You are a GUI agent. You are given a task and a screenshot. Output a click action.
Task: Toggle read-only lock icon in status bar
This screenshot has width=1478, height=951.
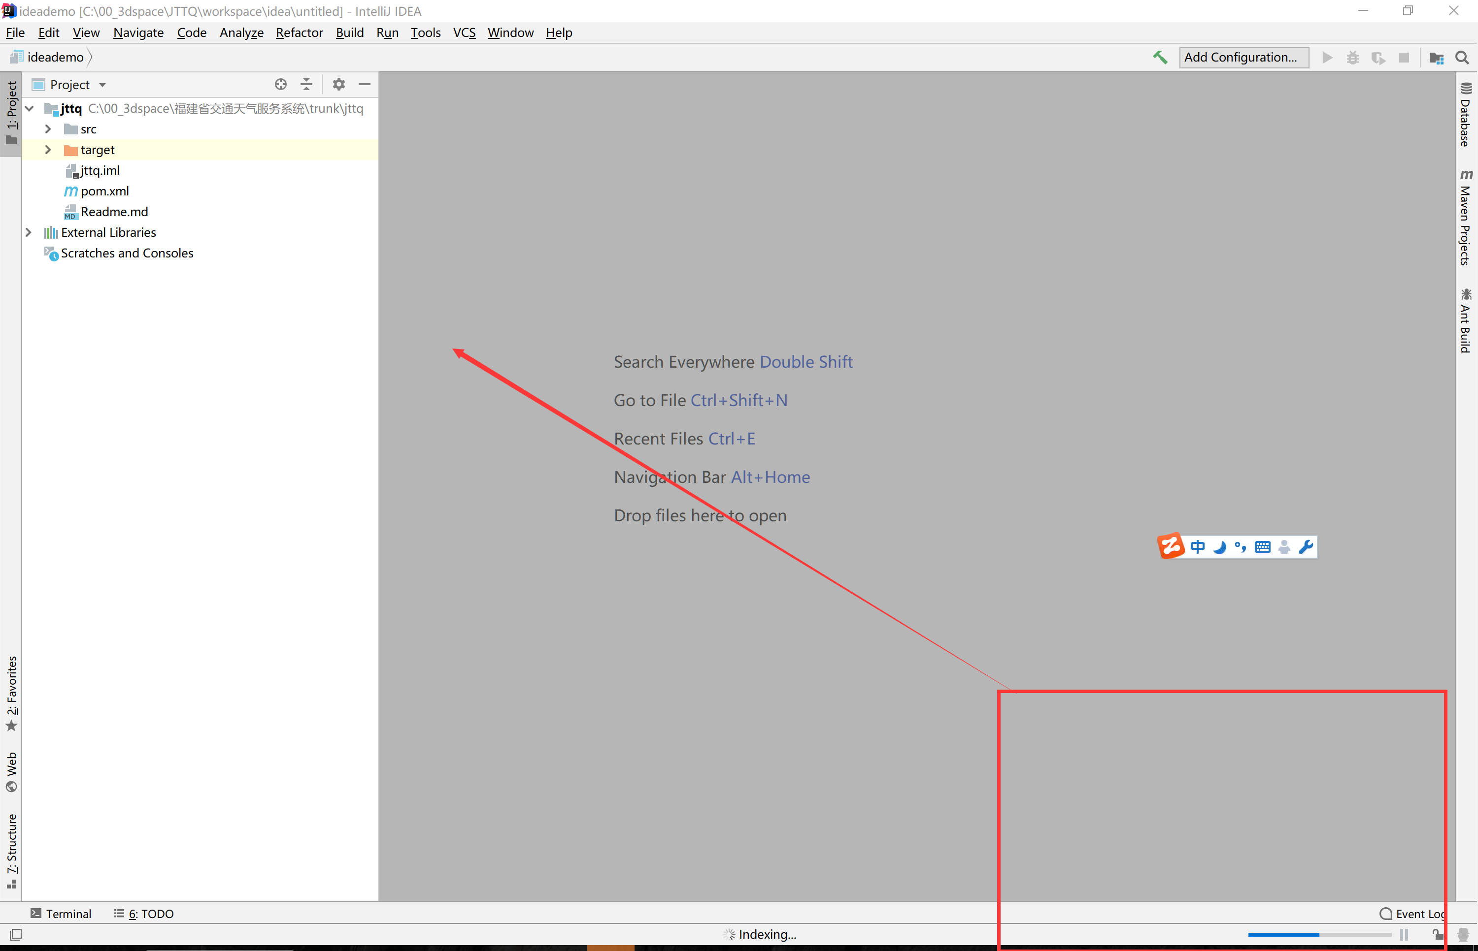tap(1437, 934)
